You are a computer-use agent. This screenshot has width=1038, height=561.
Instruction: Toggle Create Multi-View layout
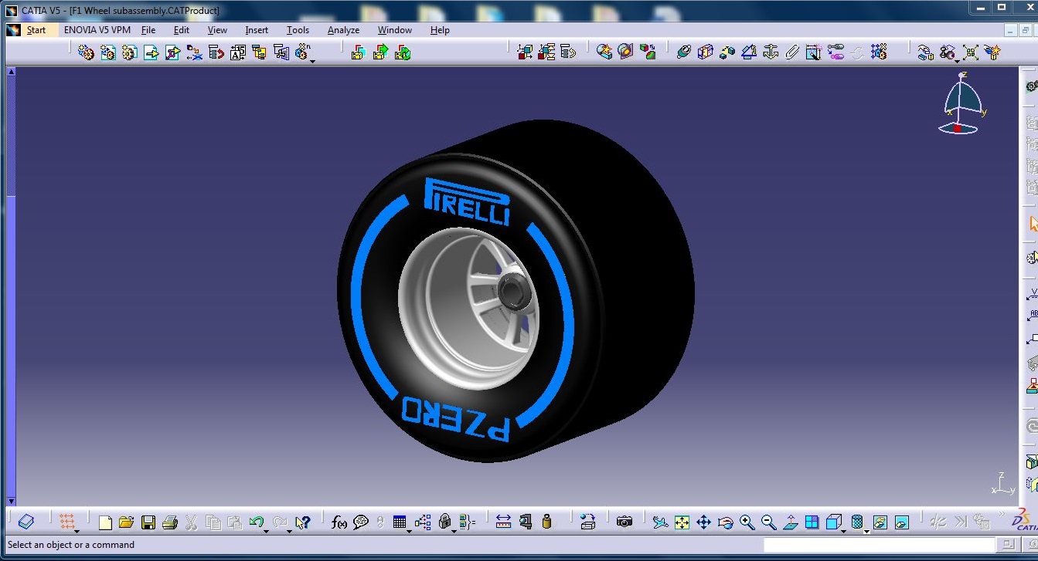pos(812,522)
